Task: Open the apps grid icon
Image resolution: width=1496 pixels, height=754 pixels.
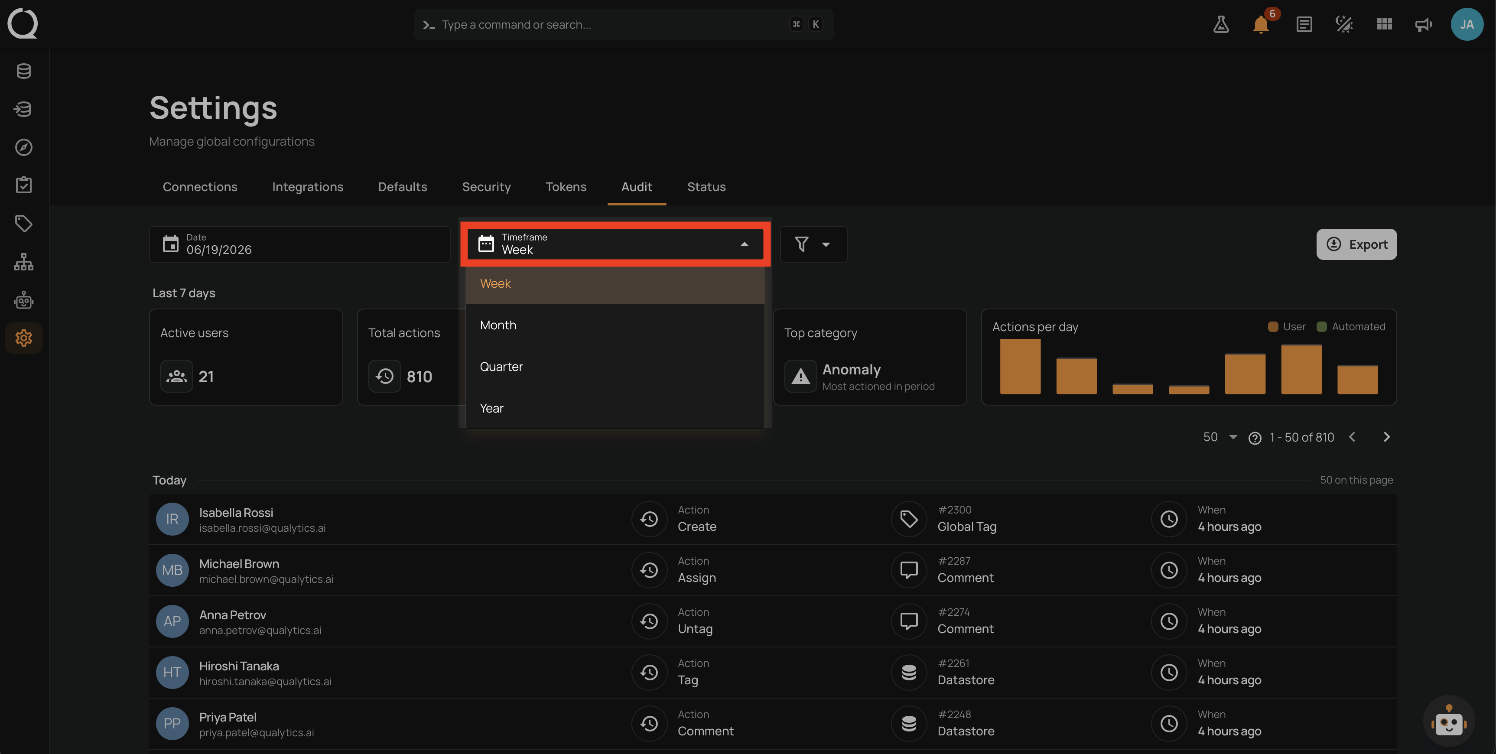Action: [1384, 24]
